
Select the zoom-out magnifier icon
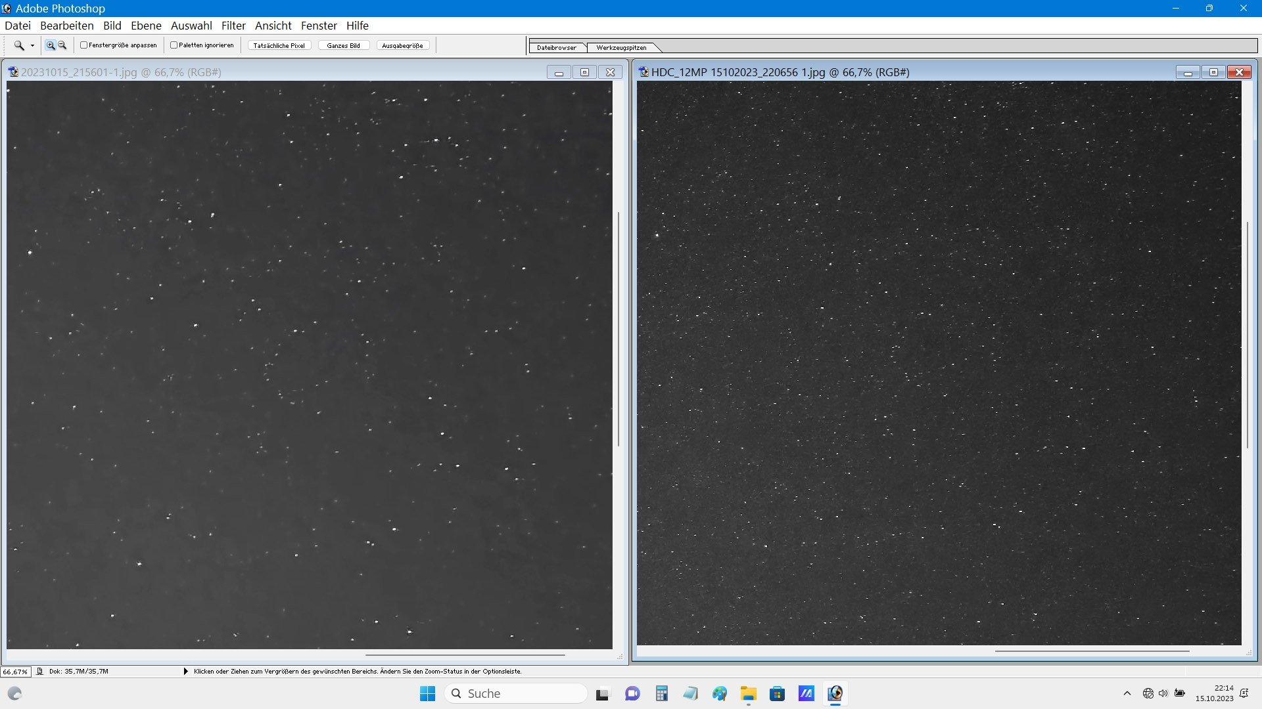point(62,45)
